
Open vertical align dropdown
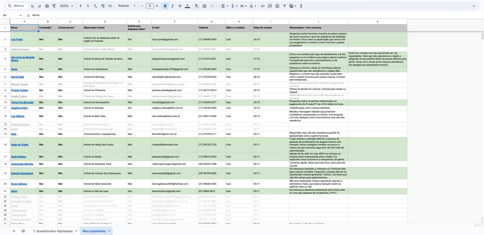tap(234, 6)
